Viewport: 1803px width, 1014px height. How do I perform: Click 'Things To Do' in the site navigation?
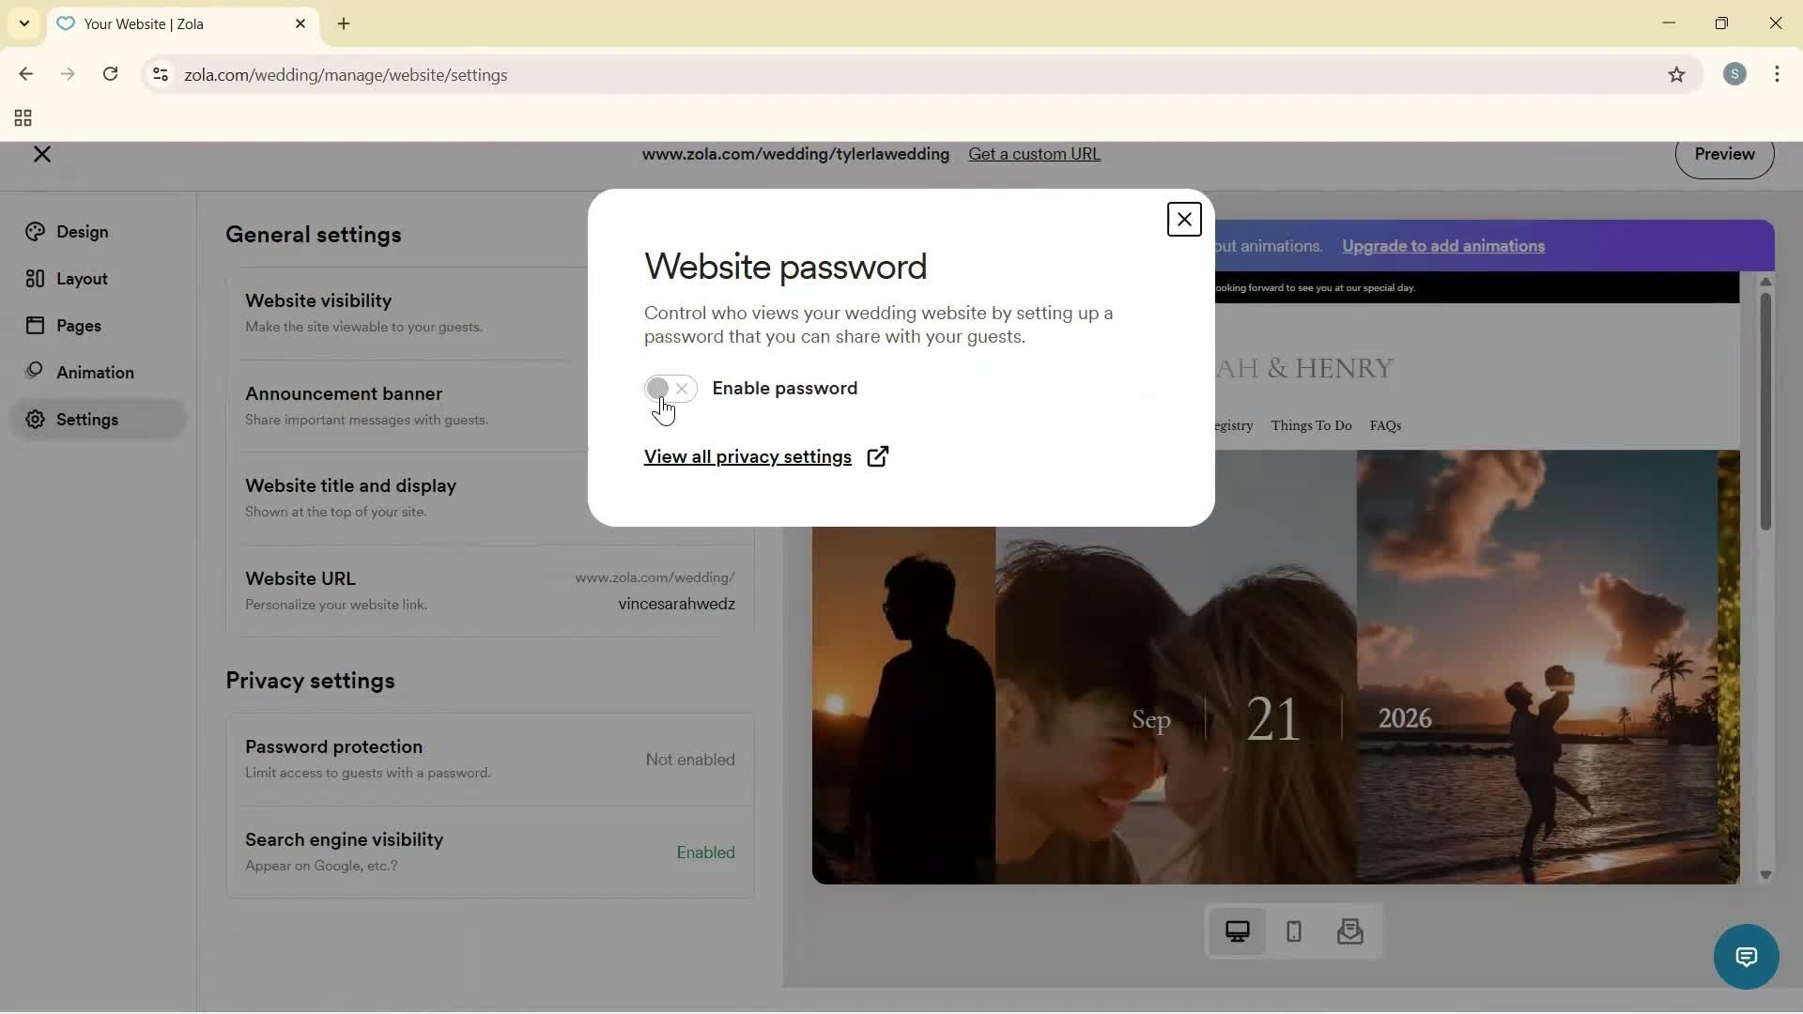tap(1311, 425)
